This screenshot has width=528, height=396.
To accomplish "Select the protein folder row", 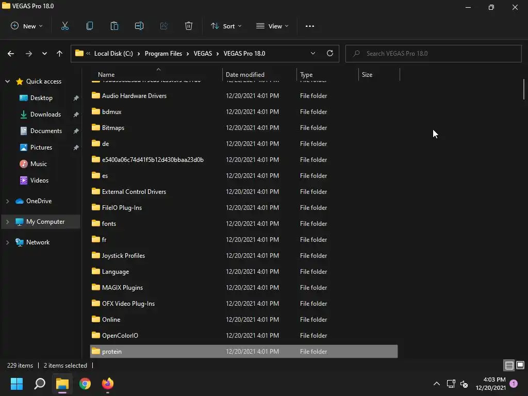I will point(244,351).
